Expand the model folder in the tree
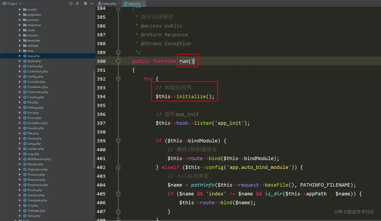 click(20, 9)
